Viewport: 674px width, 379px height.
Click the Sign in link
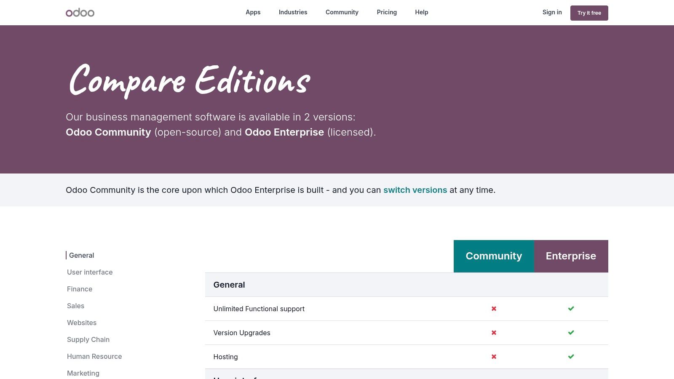552,12
